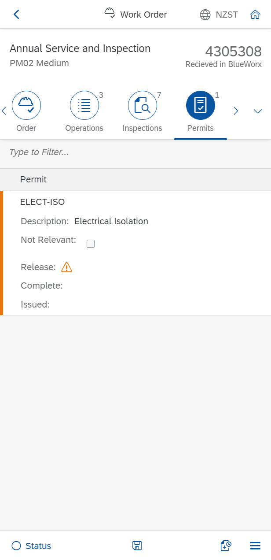This screenshot has width=271, height=560.
Task: Click the save disk icon
Action: [137, 546]
